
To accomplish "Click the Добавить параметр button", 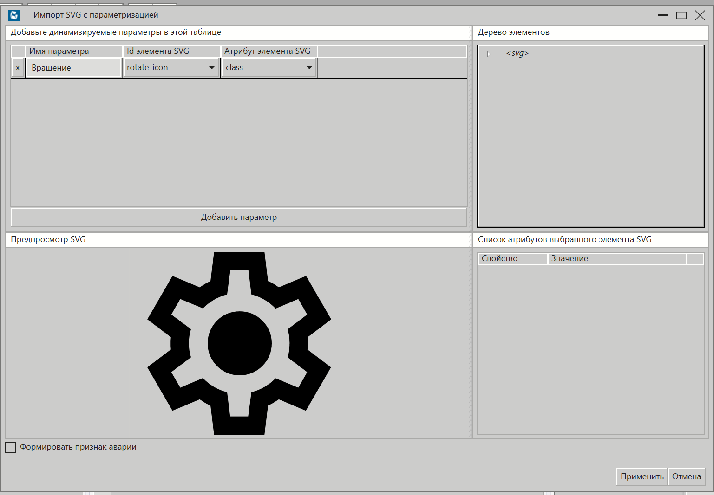I will point(239,217).
